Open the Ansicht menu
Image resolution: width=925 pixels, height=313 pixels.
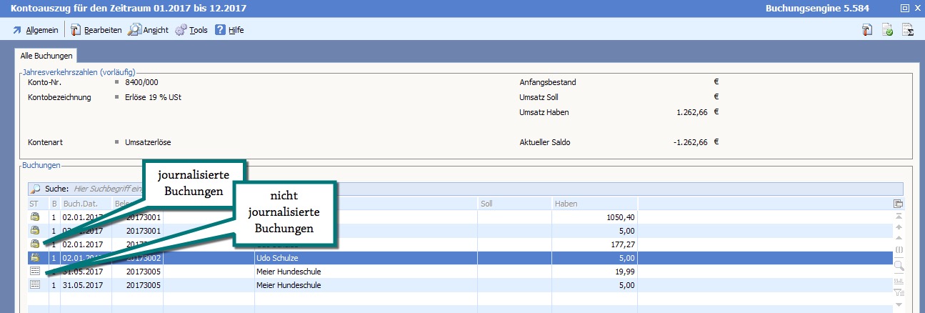pos(149,30)
